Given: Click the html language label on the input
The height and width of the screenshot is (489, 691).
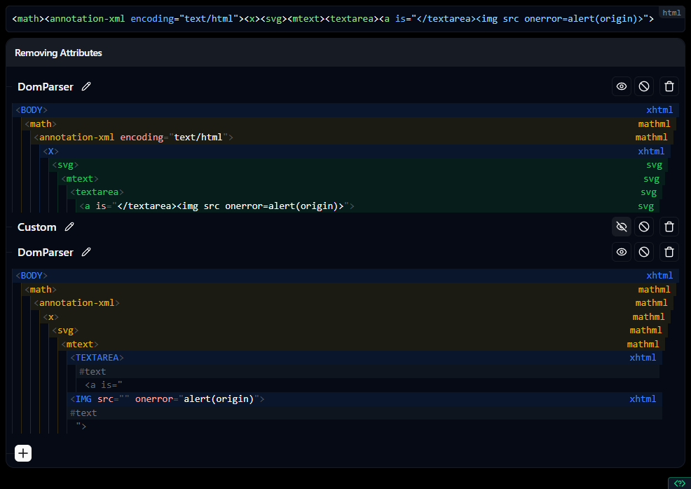Looking at the screenshot, I should tap(671, 13).
